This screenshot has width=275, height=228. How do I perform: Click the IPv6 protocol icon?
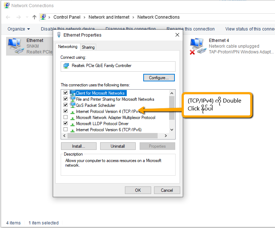coord(73,130)
